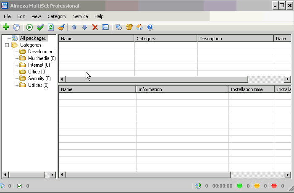Image resolution: width=294 pixels, height=193 pixels.
Task: Open the Edit menu
Action: [x=21, y=16]
